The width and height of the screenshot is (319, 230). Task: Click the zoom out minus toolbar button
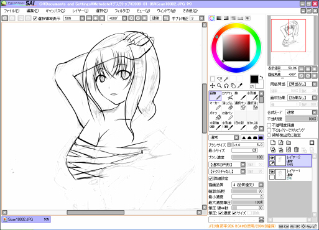(x=89, y=18)
